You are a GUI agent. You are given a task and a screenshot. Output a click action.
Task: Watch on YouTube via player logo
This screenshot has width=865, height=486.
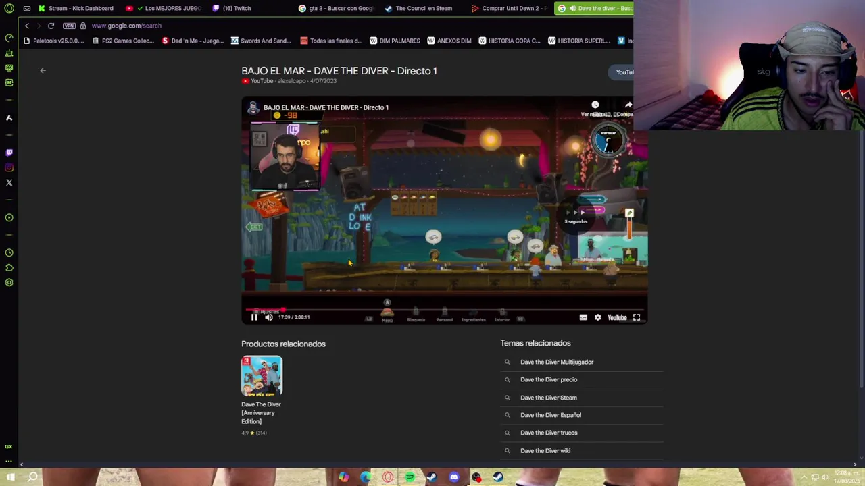click(x=617, y=317)
